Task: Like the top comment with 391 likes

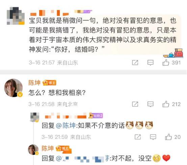Action: 171,63
